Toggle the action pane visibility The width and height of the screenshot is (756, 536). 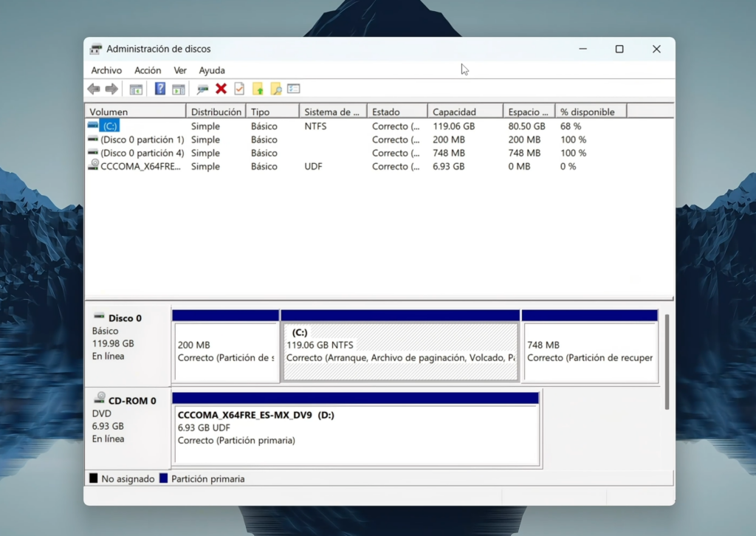178,89
